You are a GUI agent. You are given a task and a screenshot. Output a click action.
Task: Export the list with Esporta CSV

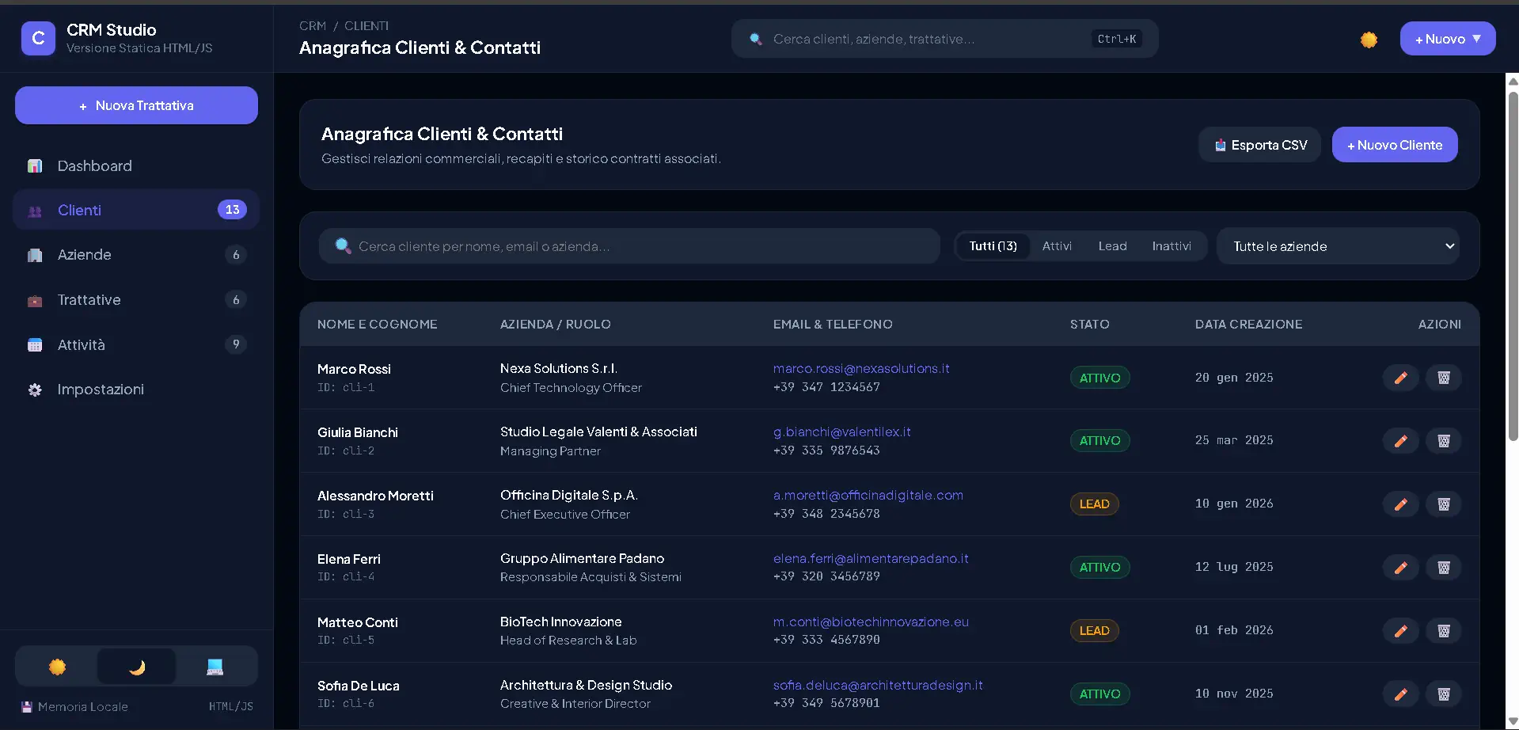point(1259,145)
